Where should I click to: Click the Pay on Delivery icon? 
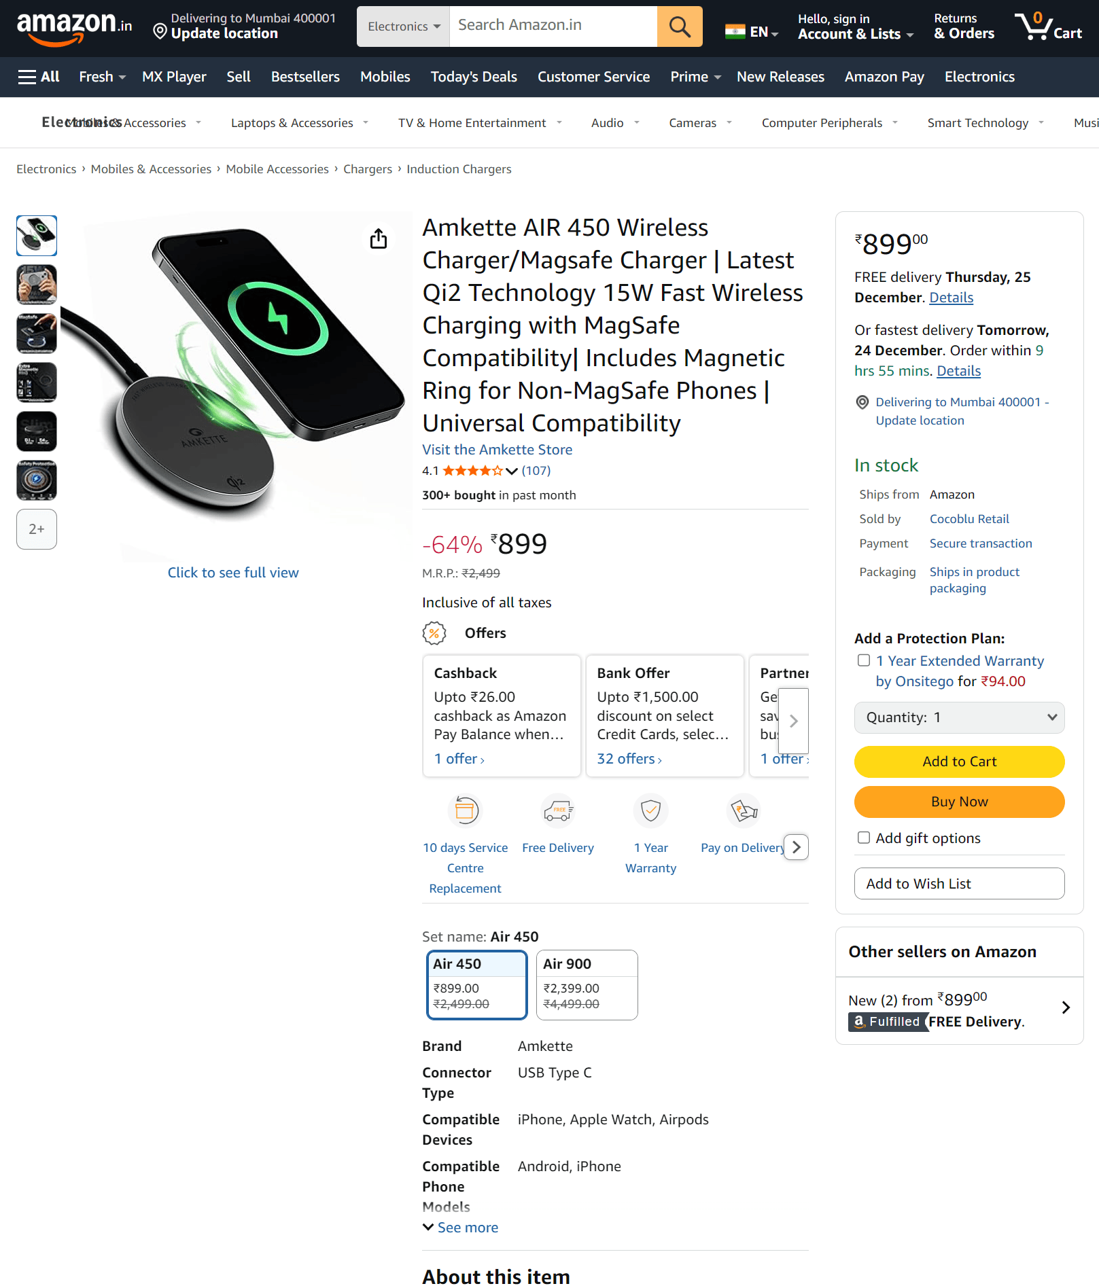[744, 810]
